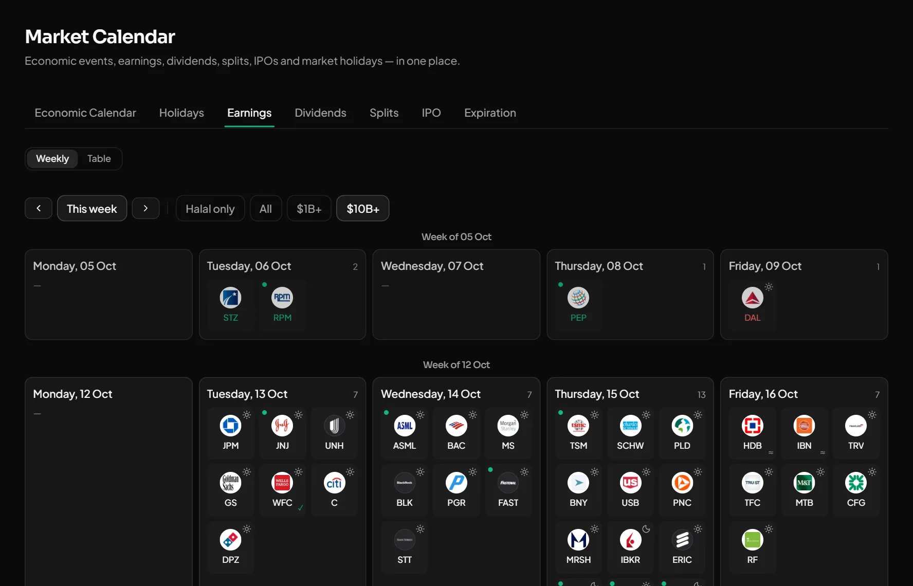Select the All market cap filter
This screenshot has height=586, width=913.
[x=266, y=209]
